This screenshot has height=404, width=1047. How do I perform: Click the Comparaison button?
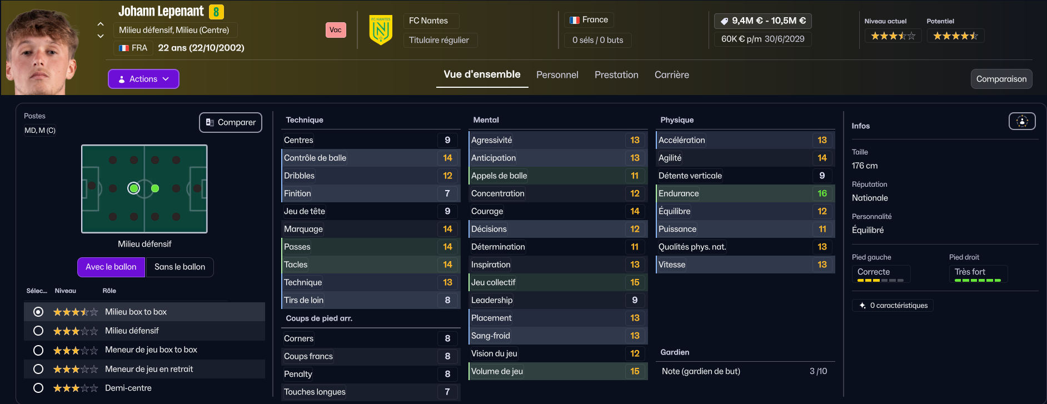point(1001,79)
